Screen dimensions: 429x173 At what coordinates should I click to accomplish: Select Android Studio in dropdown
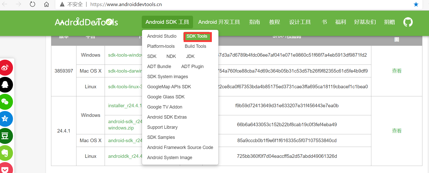coord(162,36)
